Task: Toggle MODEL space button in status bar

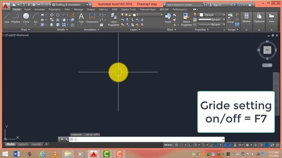Action: (x=168, y=145)
